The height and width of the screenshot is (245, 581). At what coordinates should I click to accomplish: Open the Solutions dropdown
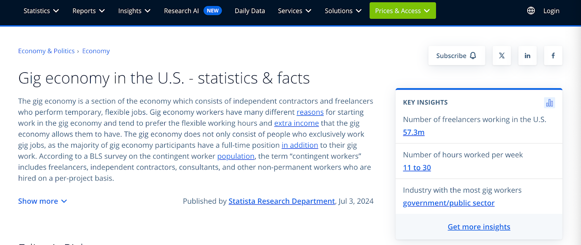pyautogui.click(x=343, y=11)
